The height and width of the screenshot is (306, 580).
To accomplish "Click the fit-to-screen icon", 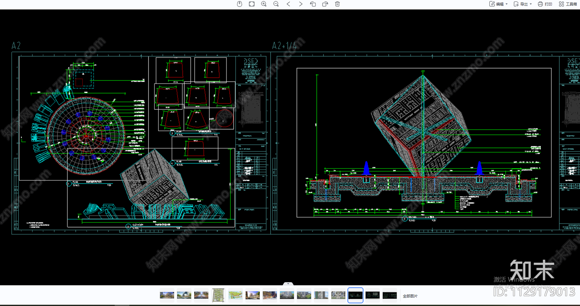I will pyautogui.click(x=252, y=4).
